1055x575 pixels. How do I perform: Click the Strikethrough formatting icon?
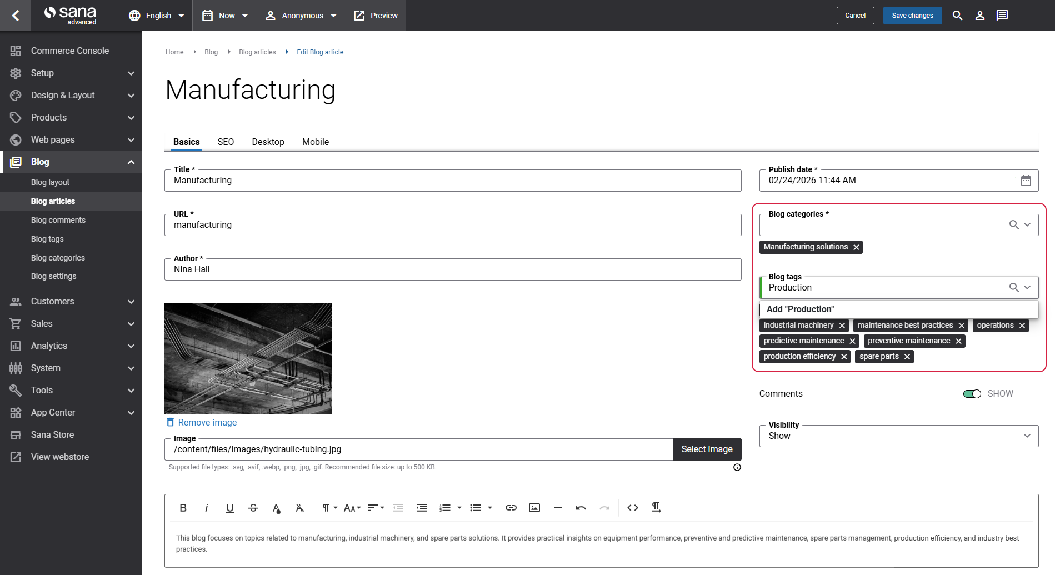coord(253,508)
